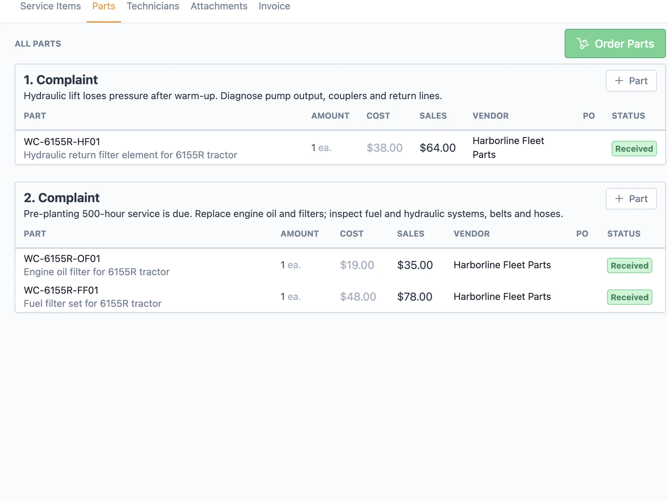Viewport: 668px width, 501px height.
Task: Click the 500-hour service complaint description
Action: coord(293,214)
